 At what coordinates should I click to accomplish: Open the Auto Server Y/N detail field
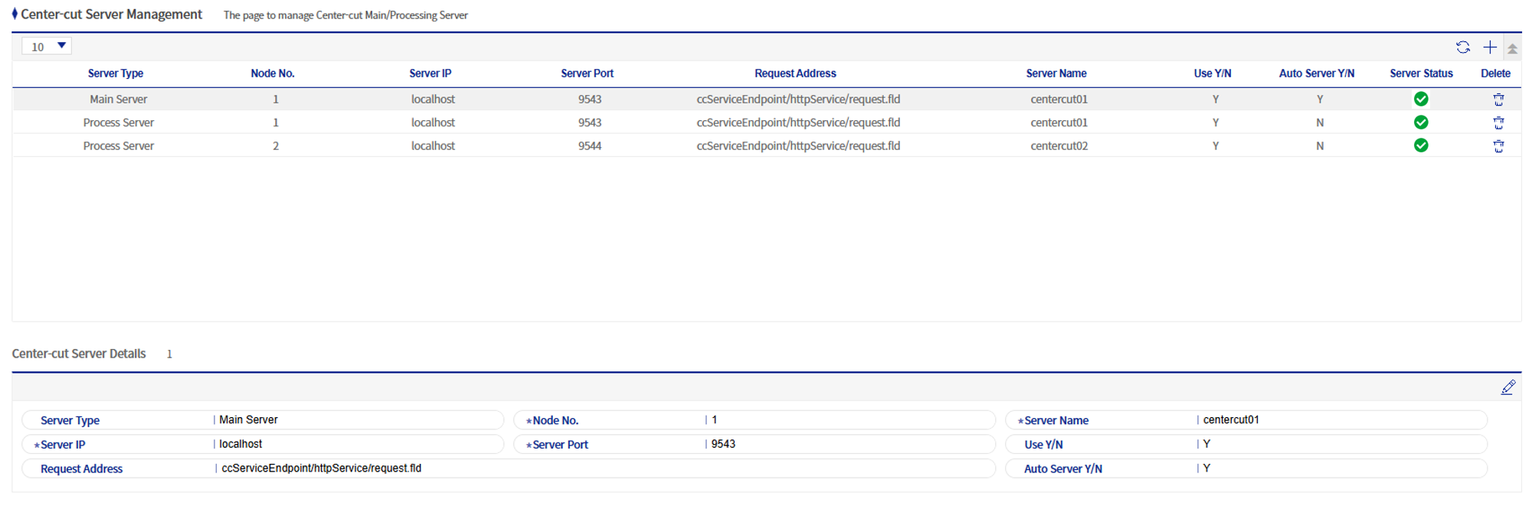click(x=1340, y=468)
